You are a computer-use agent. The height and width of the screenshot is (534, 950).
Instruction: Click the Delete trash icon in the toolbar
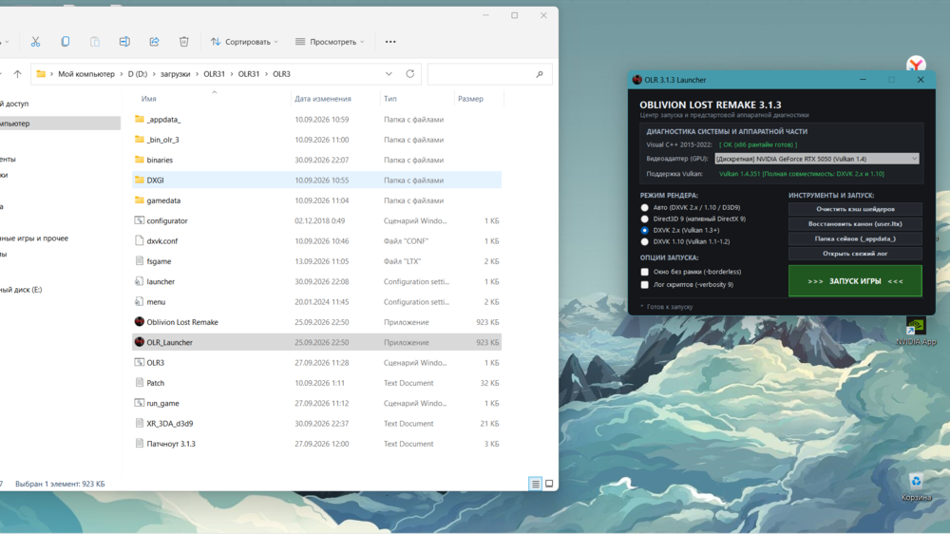point(184,42)
